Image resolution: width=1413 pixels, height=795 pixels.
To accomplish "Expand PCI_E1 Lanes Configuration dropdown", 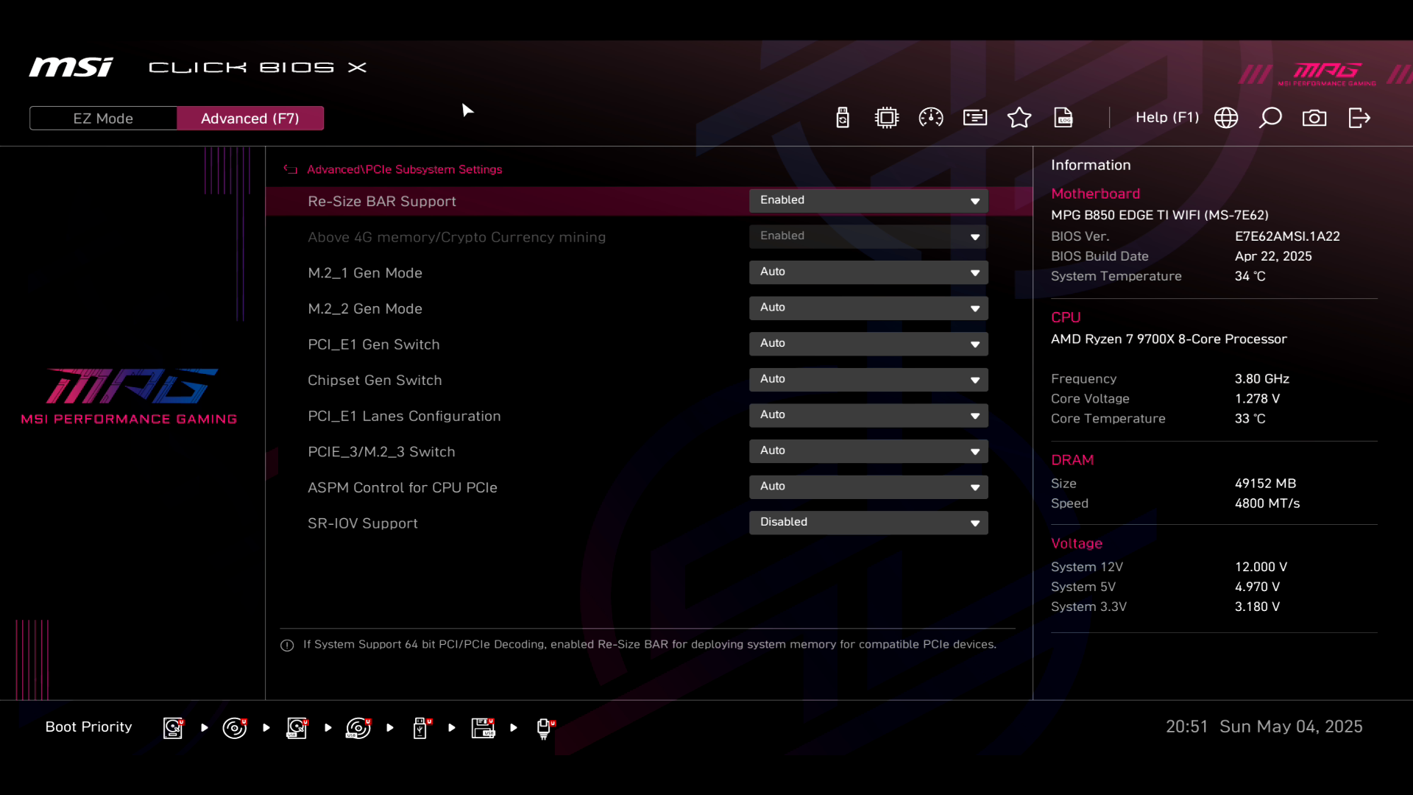I will tap(868, 415).
